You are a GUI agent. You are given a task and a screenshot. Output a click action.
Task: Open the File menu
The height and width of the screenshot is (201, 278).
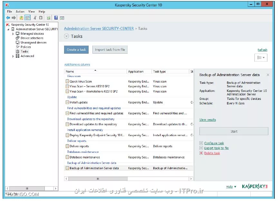coord(9,12)
